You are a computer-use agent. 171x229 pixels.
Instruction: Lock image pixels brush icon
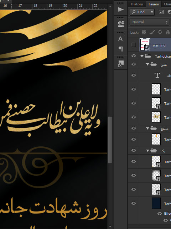click(x=152, y=32)
